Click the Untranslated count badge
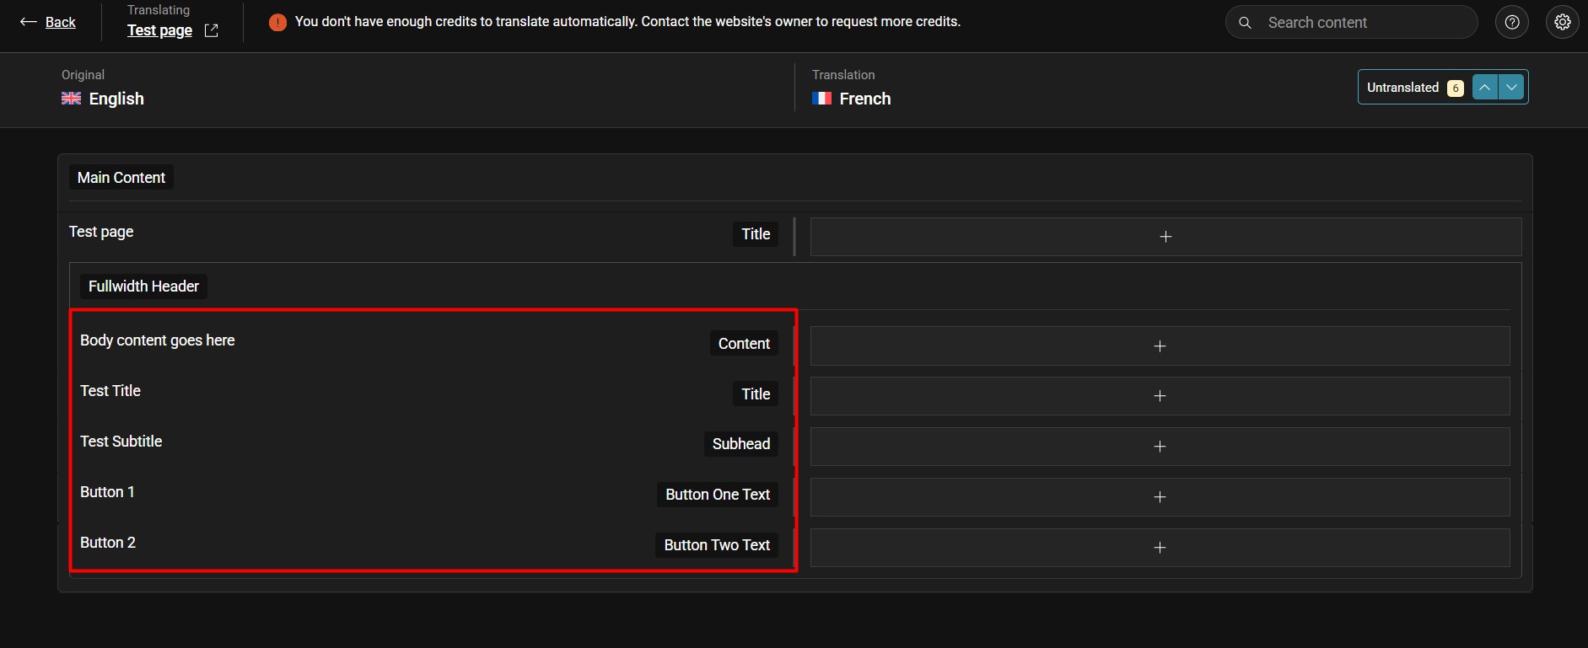This screenshot has height=648, width=1588. click(x=1455, y=88)
